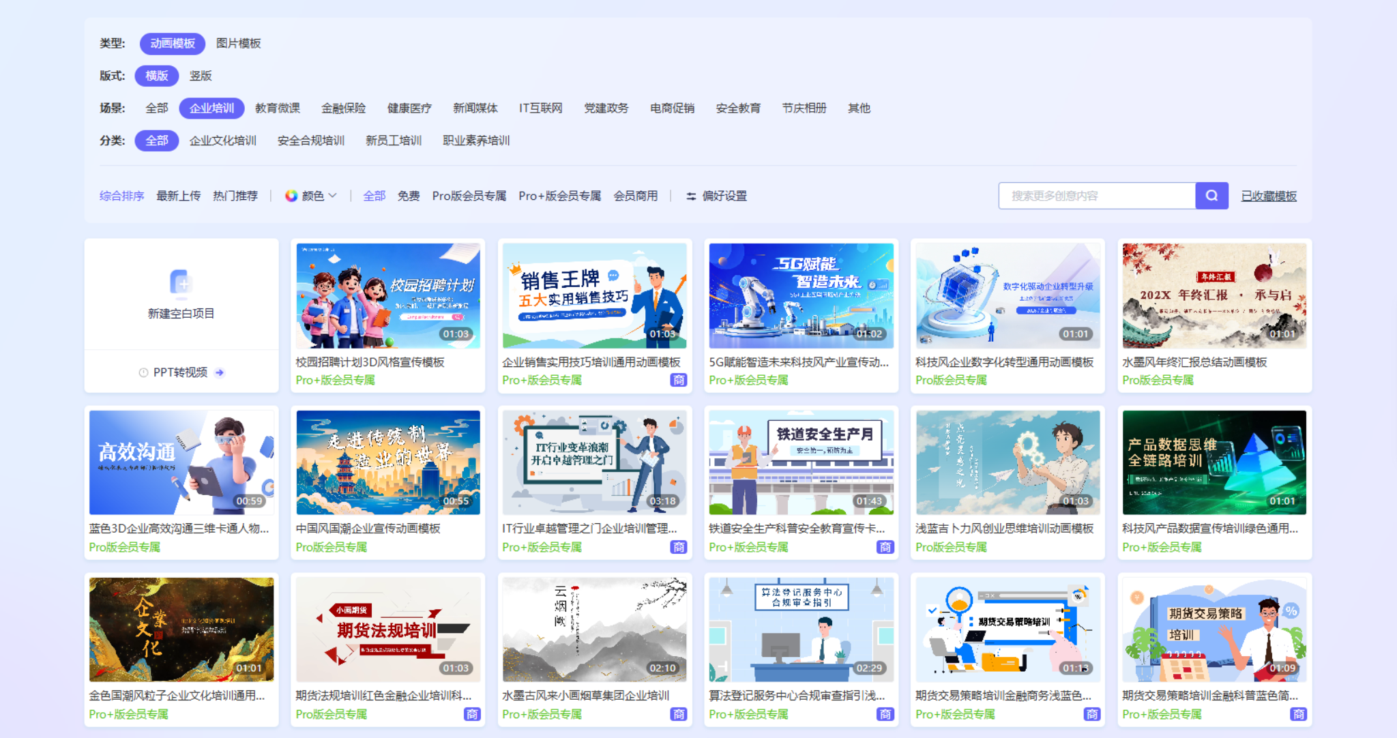Open 金色国潮风企业文化 thumbnail
The height and width of the screenshot is (738, 1397).
click(181, 630)
